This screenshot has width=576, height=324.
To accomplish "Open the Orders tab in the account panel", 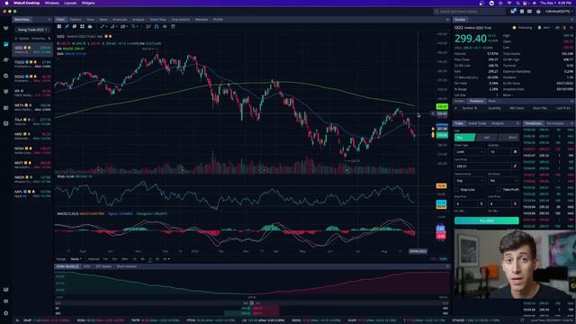I will pyautogui.click(x=460, y=101).
